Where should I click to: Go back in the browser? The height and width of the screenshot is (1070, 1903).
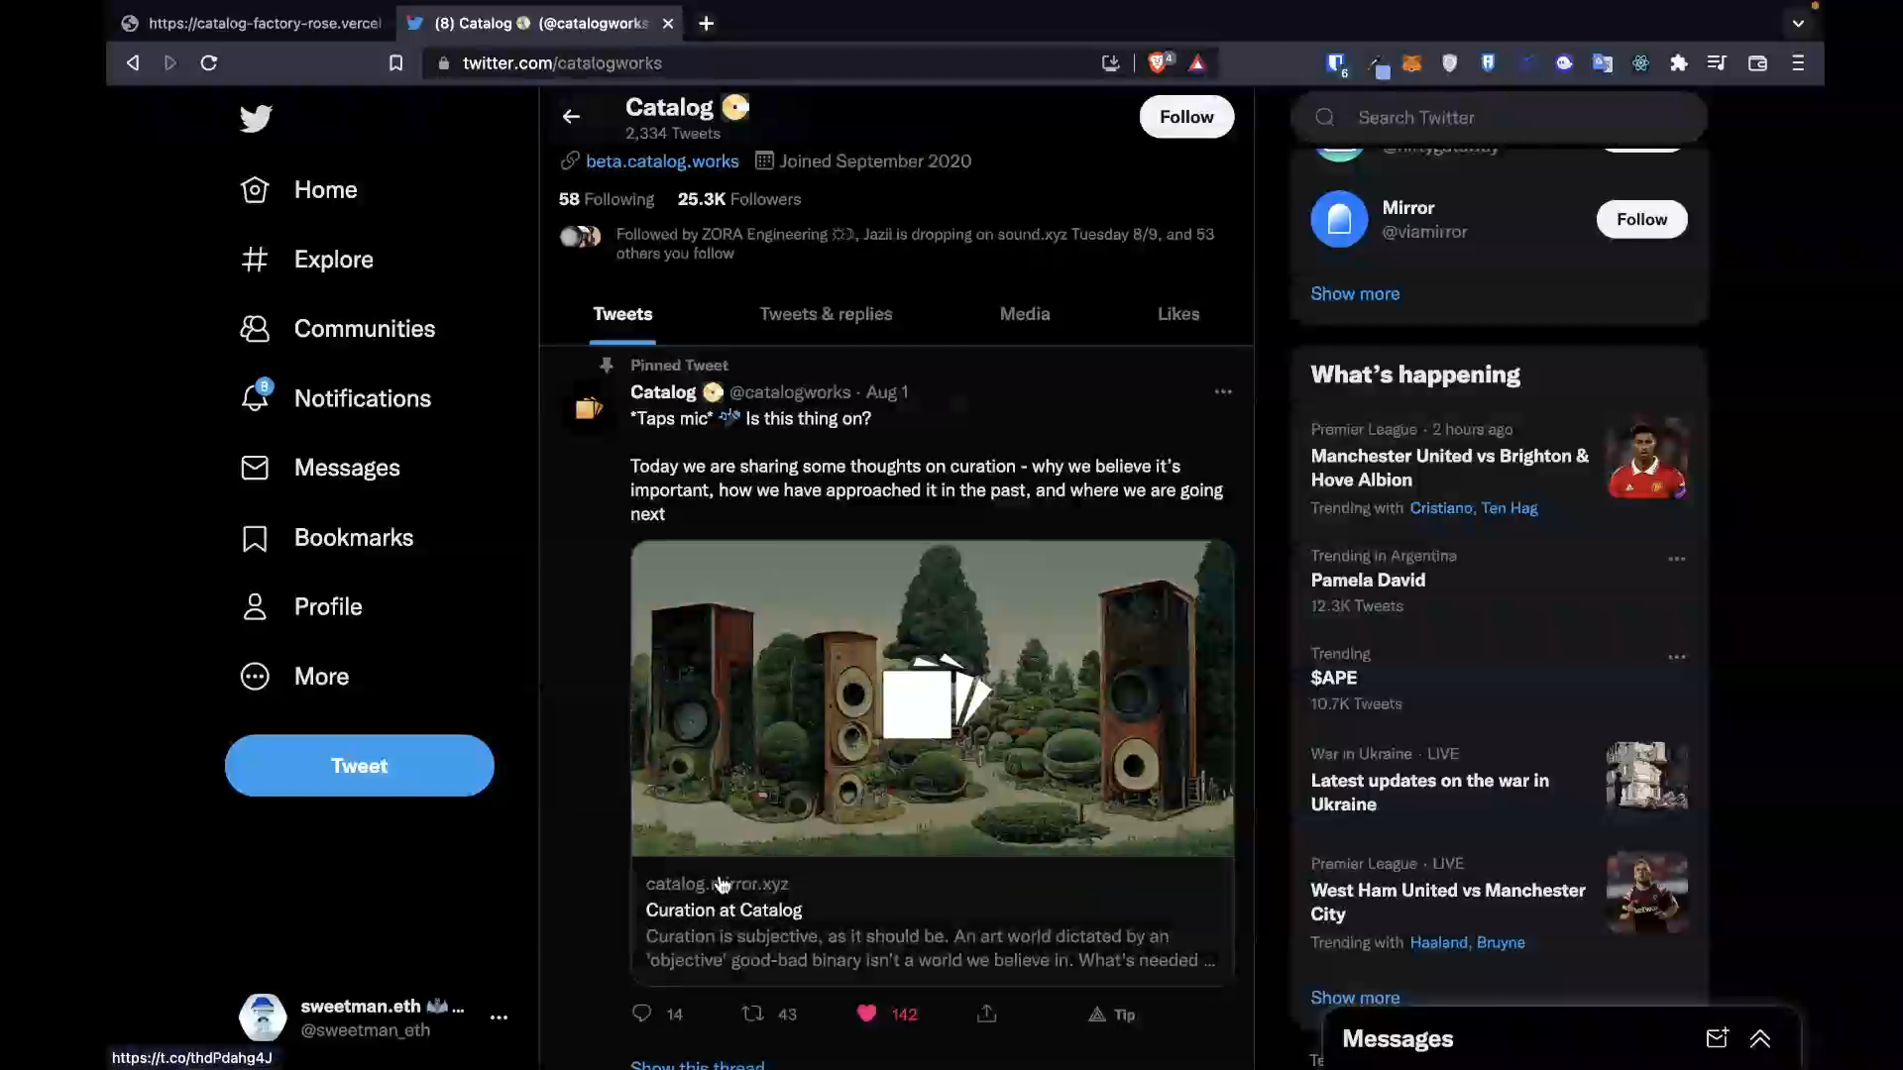coord(132,63)
